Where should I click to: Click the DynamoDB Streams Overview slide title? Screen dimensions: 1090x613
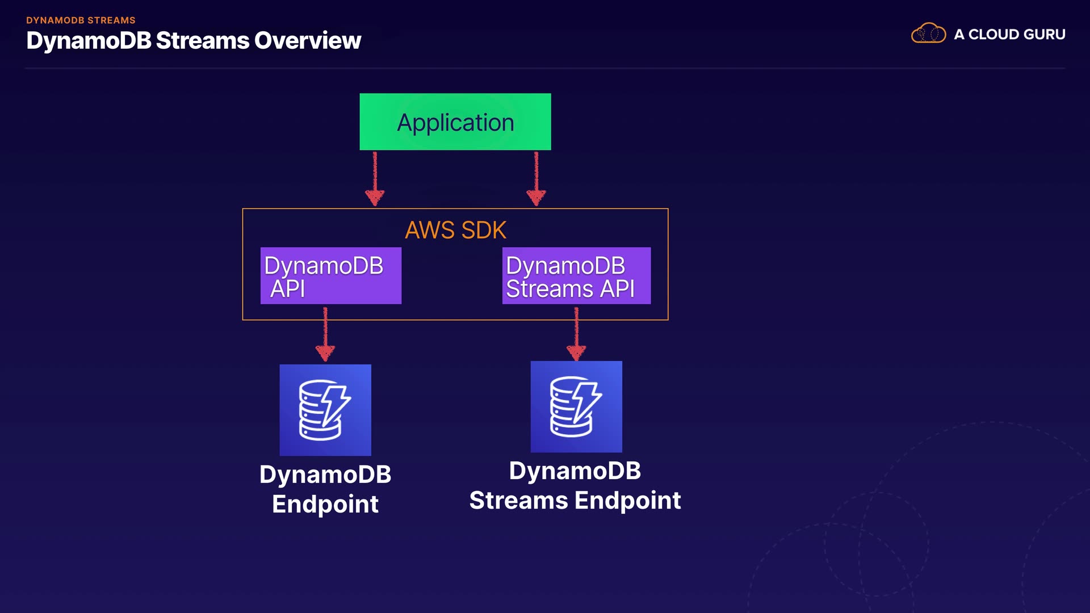tap(194, 41)
